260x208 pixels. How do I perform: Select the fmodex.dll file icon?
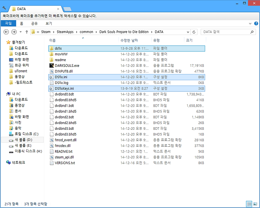[x=52, y=146]
